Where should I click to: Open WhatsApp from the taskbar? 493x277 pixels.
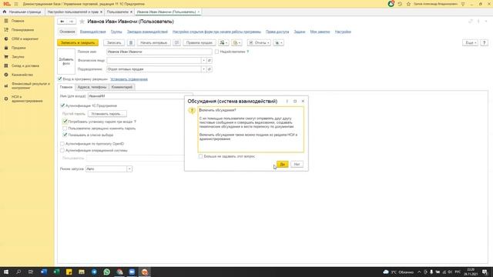(x=107, y=272)
